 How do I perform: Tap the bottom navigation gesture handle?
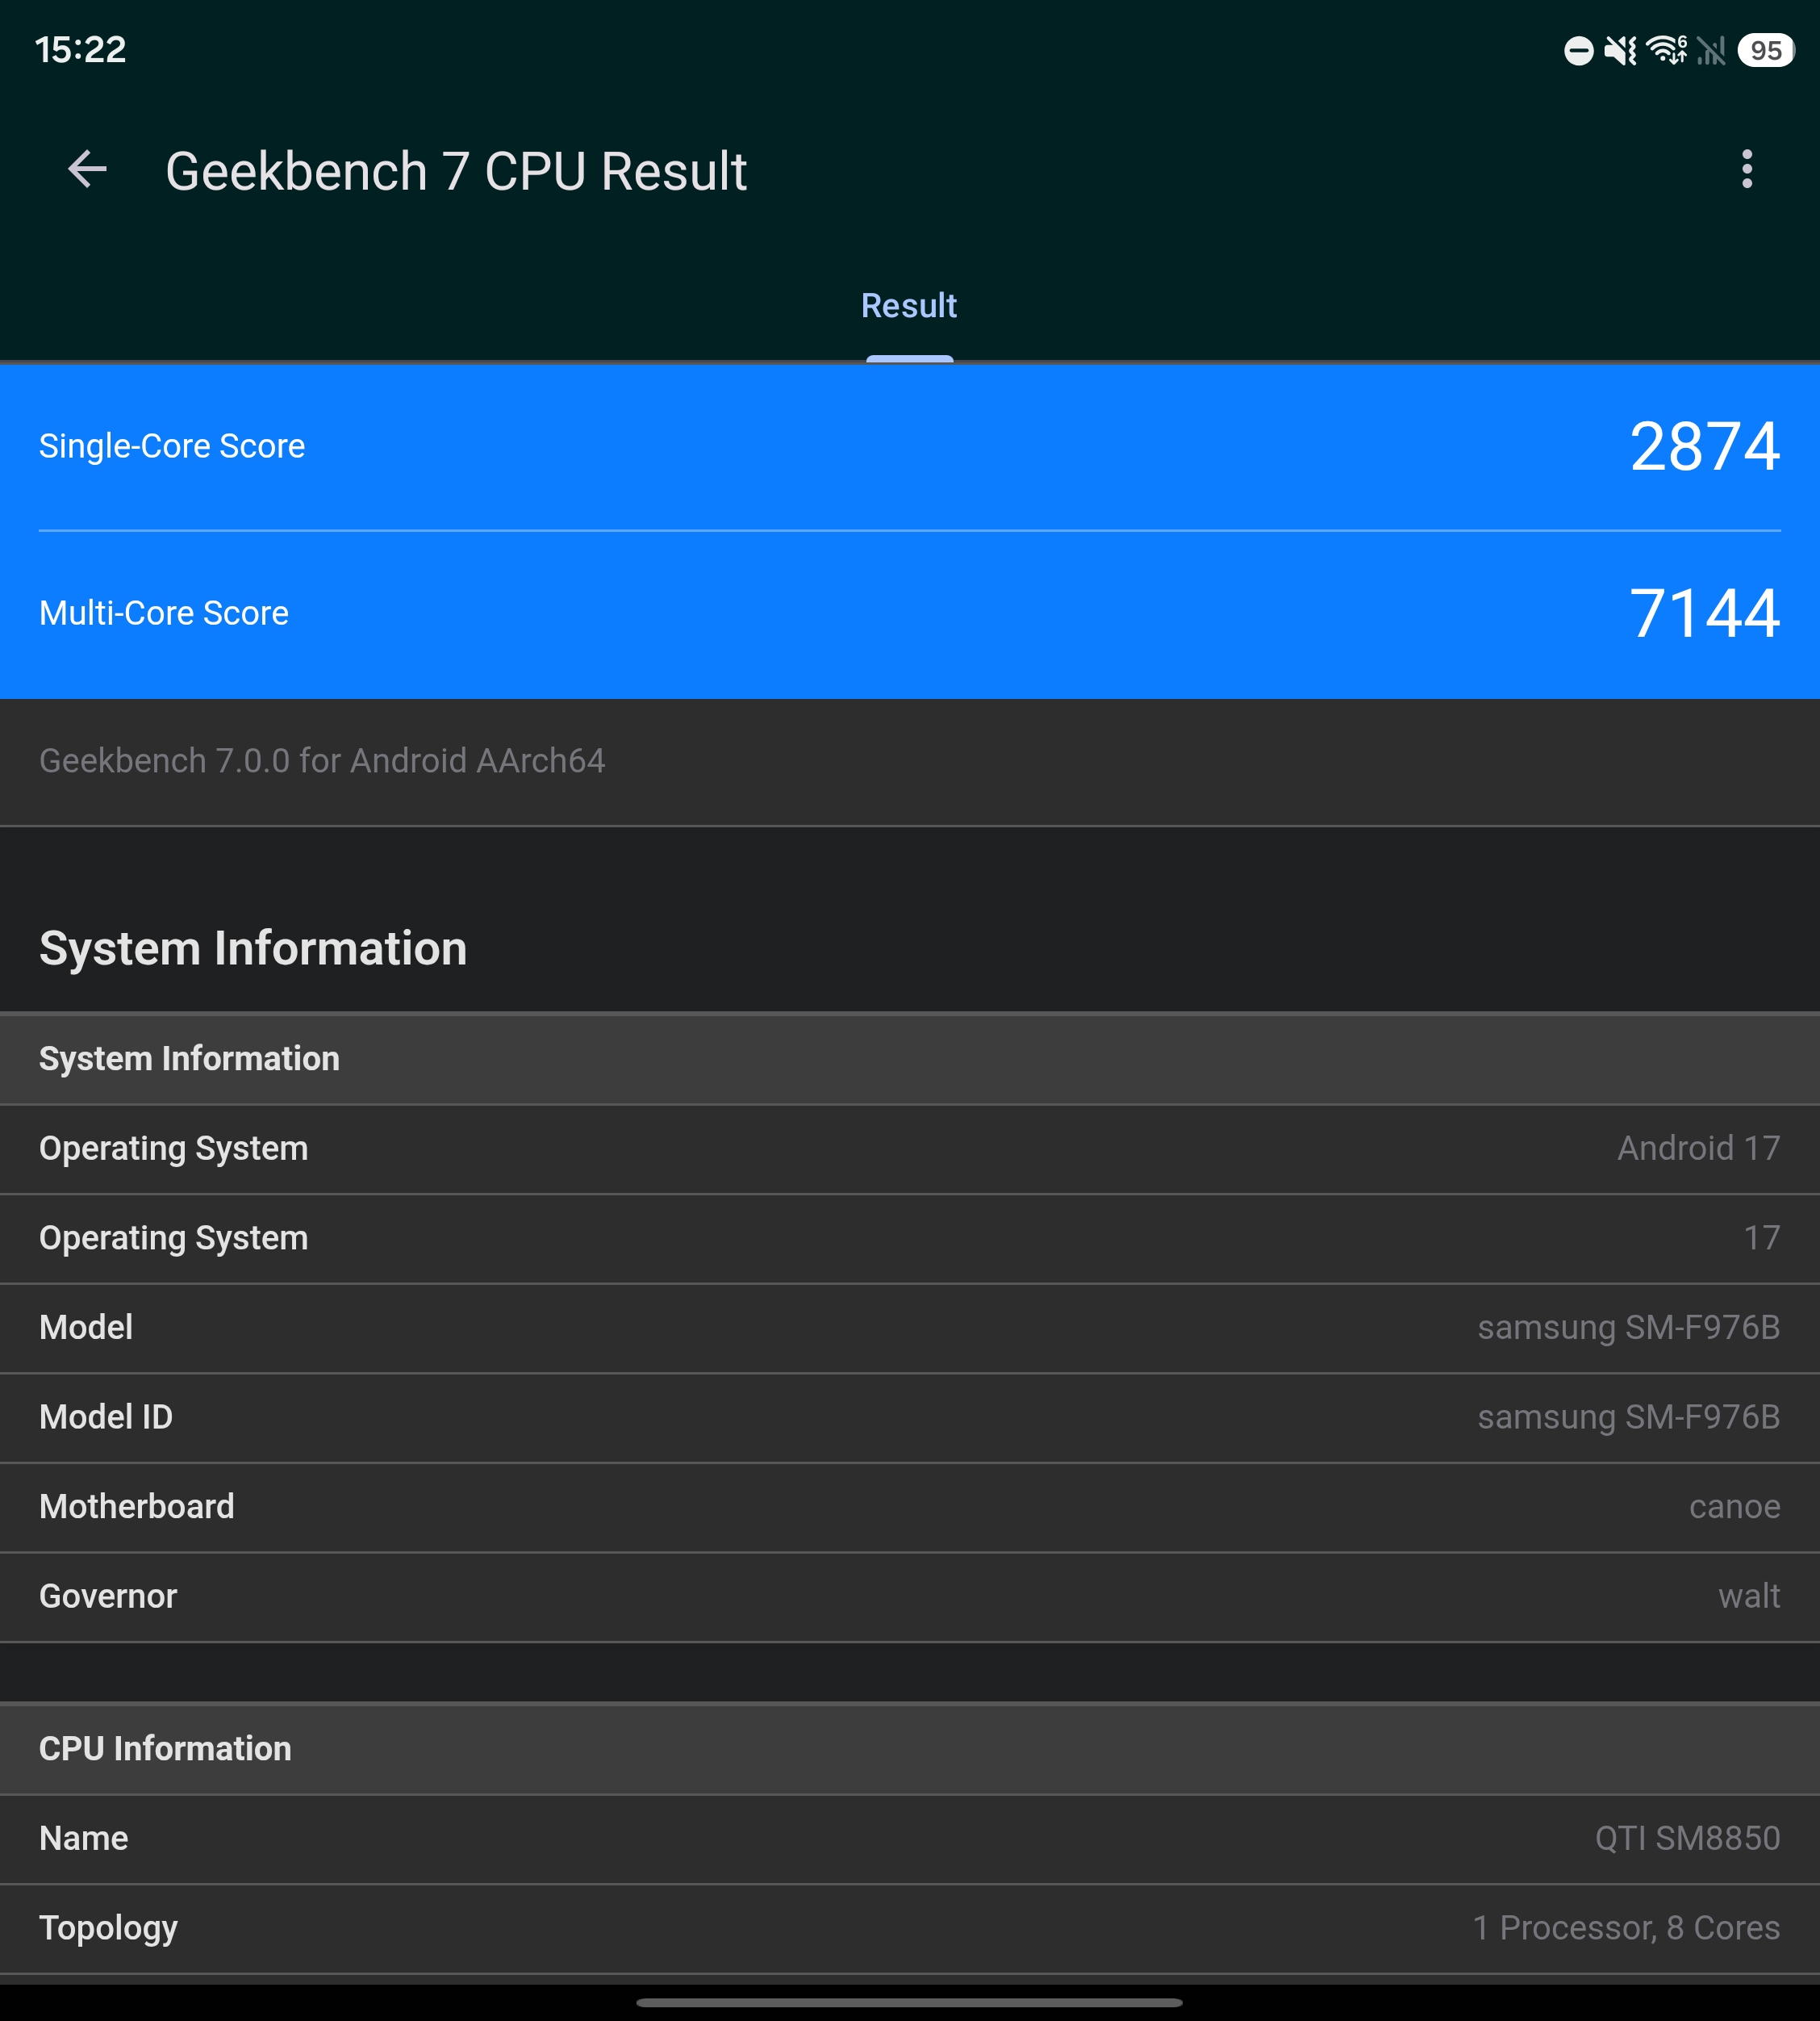[x=909, y=2003]
